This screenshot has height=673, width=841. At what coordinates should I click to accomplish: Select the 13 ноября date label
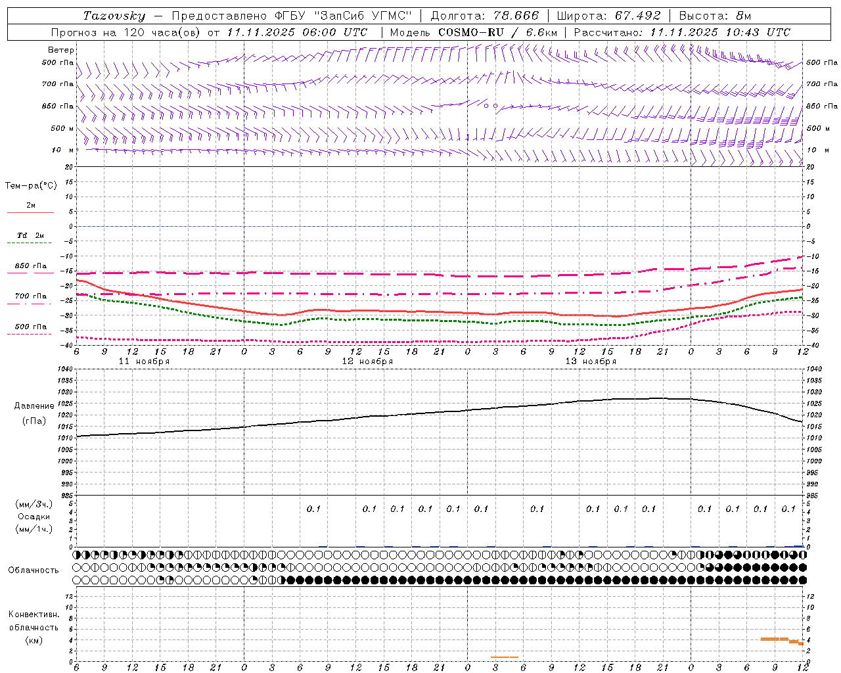pos(591,361)
